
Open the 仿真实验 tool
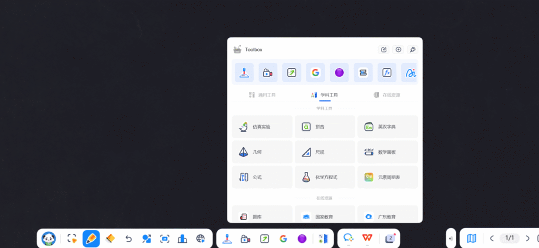pos(262,127)
